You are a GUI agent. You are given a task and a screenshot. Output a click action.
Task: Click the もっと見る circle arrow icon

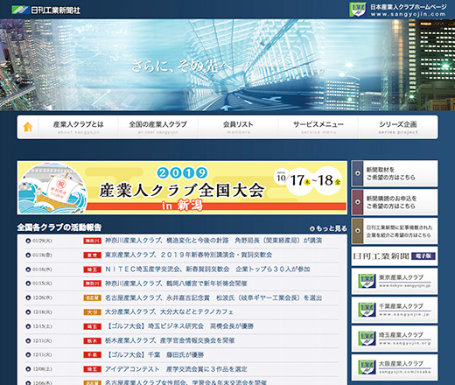[312, 229]
